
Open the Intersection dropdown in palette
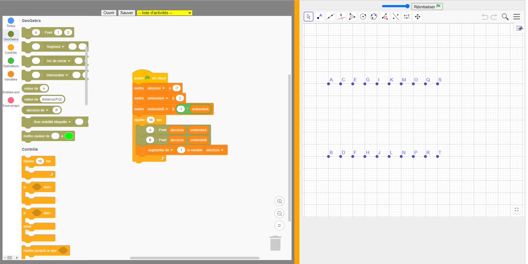pyautogui.click(x=57, y=75)
